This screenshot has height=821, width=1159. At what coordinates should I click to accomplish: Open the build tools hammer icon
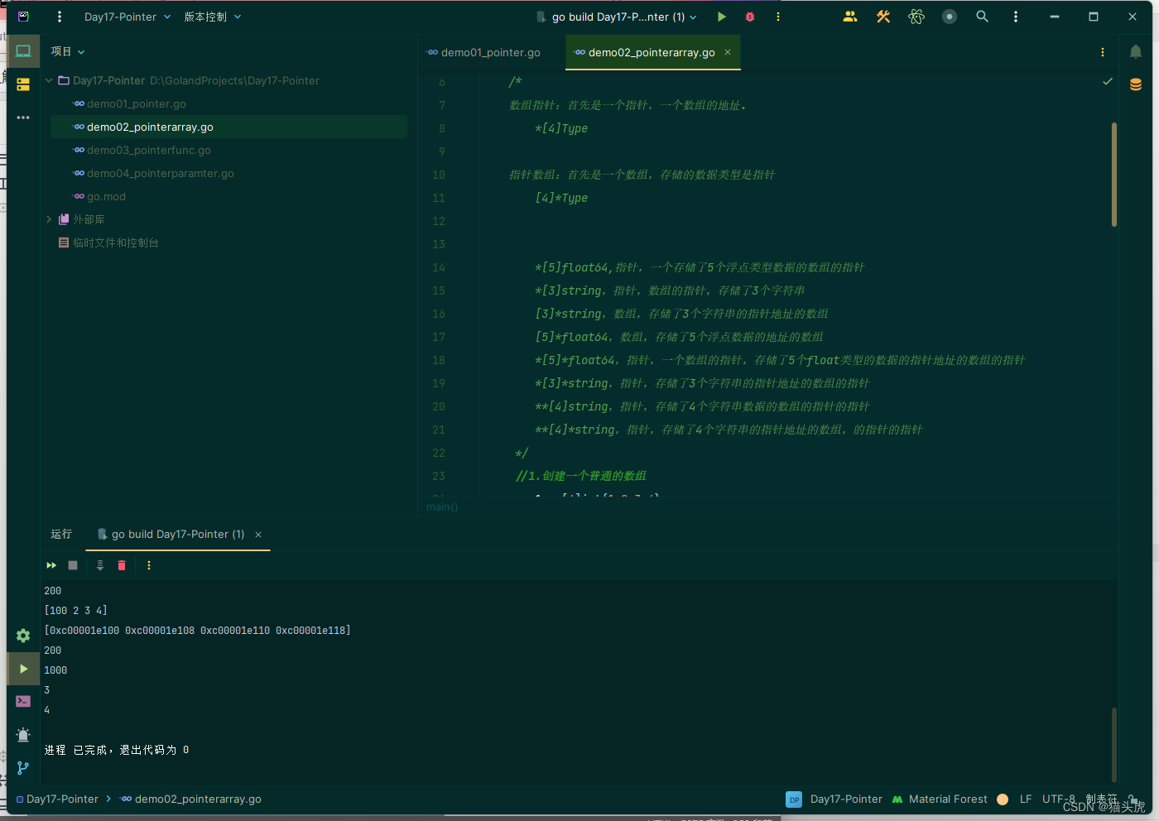[883, 17]
